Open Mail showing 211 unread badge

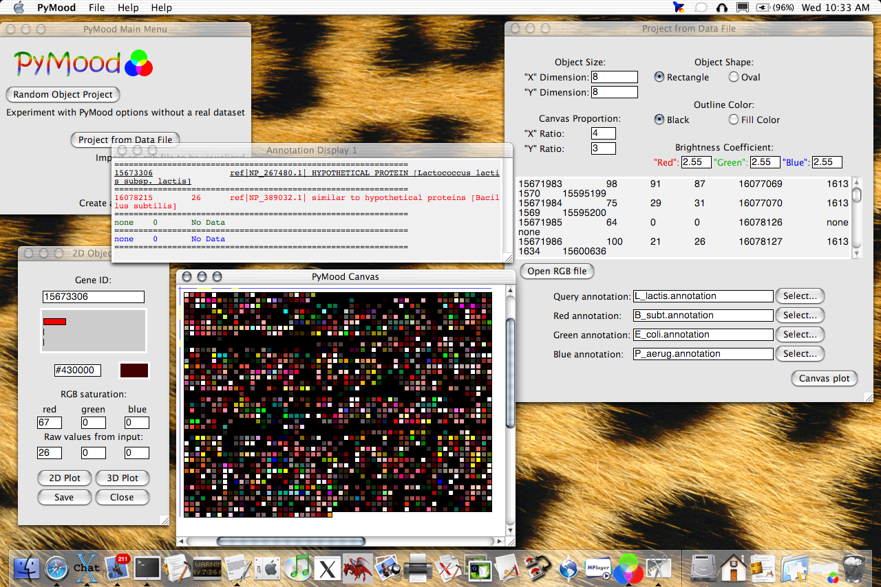117,568
